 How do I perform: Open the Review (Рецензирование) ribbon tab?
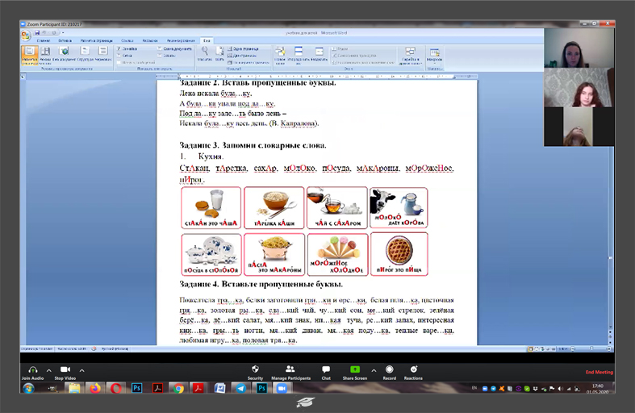coord(181,40)
